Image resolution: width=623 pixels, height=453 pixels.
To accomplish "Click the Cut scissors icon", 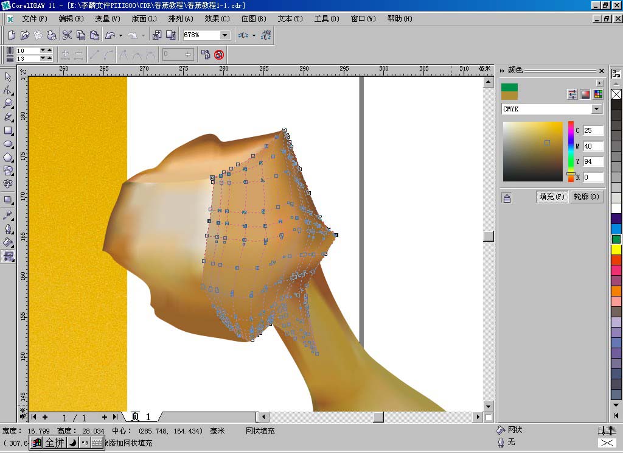I will (67, 35).
